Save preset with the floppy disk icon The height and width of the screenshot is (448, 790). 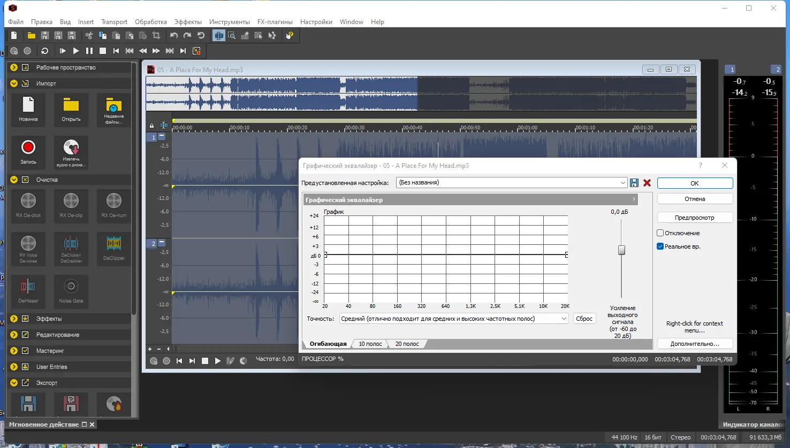(634, 183)
